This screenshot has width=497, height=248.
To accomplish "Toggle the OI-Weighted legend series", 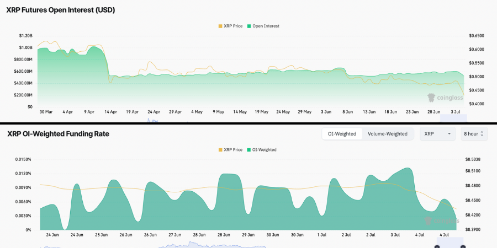I will coord(262,149).
